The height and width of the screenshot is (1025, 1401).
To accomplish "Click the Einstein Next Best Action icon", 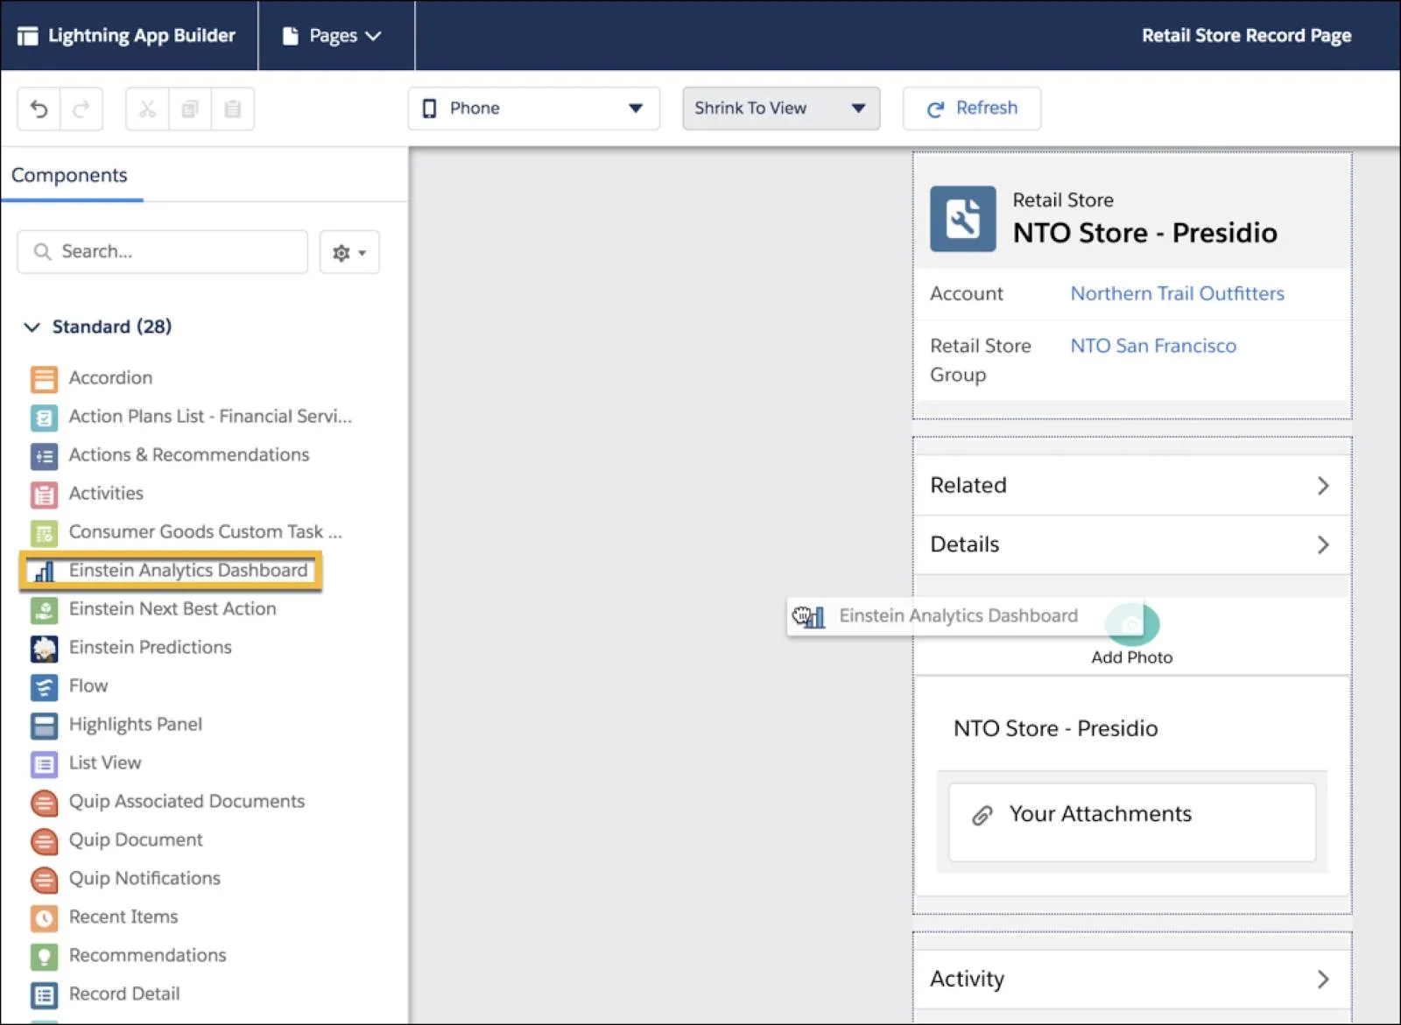I will coord(44,610).
